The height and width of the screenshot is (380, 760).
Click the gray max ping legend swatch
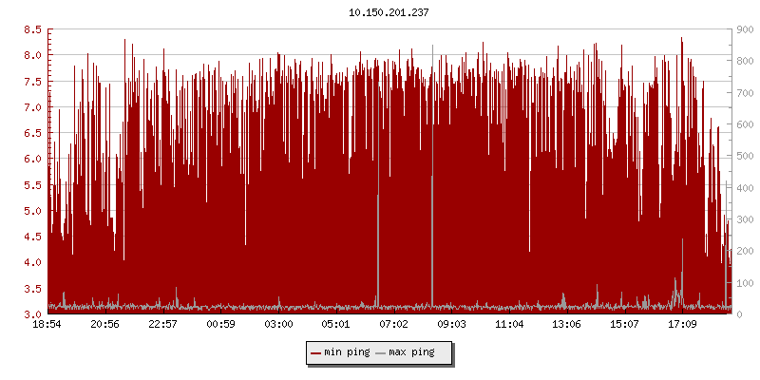click(381, 352)
